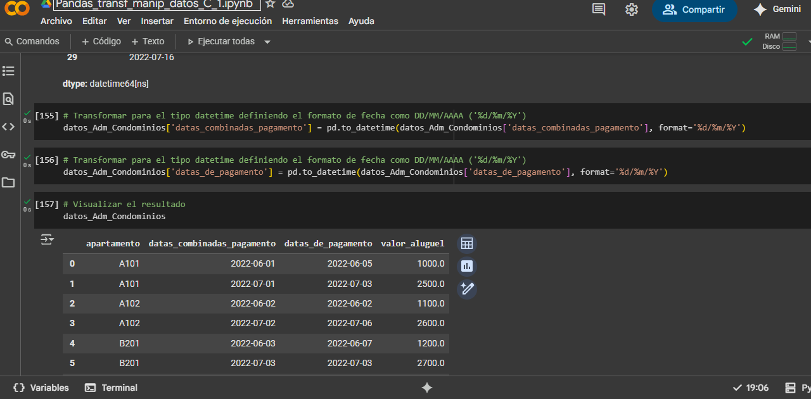Image resolution: width=811 pixels, height=399 pixels.
Task: Select the value 2500.0 in row 1
Action: [431, 283]
